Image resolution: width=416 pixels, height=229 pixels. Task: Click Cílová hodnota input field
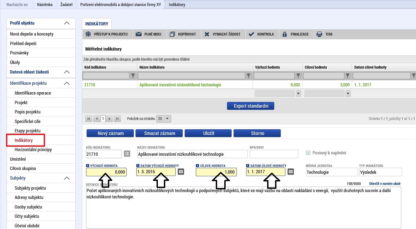click(x=216, y=172)
